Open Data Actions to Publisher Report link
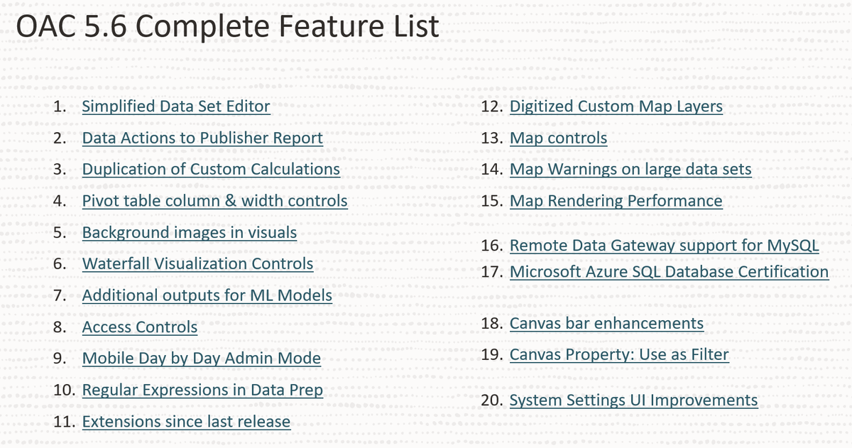The width and height of the screenshot is (852, 448). [x=202, y=138]
